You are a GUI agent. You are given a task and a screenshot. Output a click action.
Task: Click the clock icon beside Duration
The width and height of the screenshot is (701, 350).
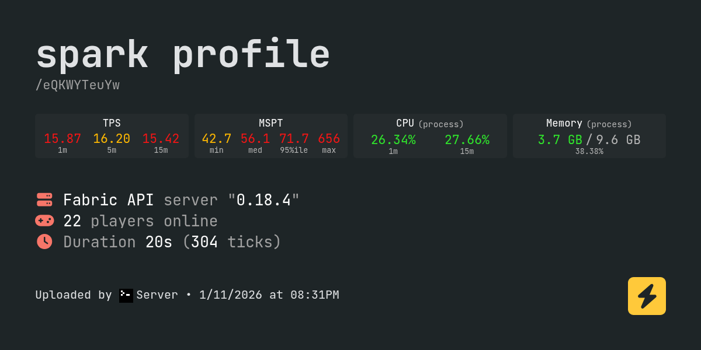tap(44, 242)
